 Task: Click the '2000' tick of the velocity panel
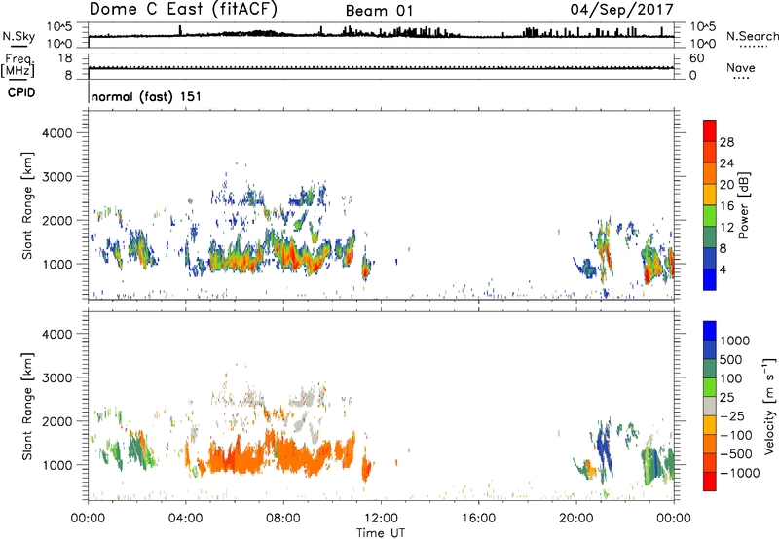click(x=56, y=421)
